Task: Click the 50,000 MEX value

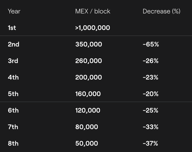Action: pyautogui.click(x=87, y=143)
